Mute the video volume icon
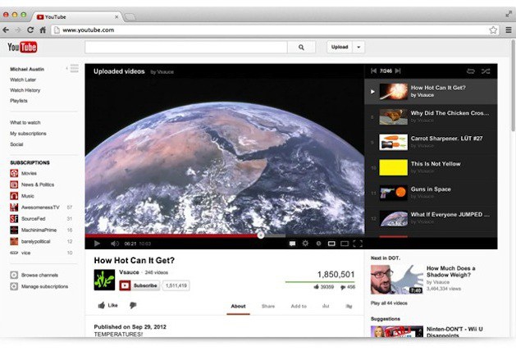This screenshot has width=516, height=351. pos(115,244)
